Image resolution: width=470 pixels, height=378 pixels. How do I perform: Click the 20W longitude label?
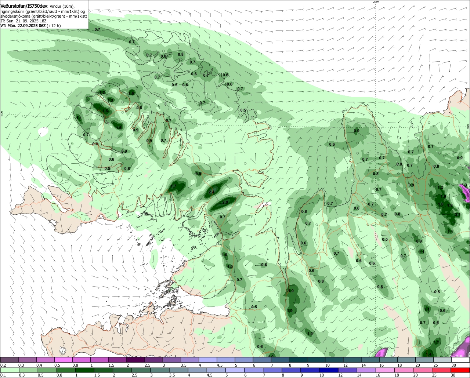pyautogui.click(x=375, y=2)
